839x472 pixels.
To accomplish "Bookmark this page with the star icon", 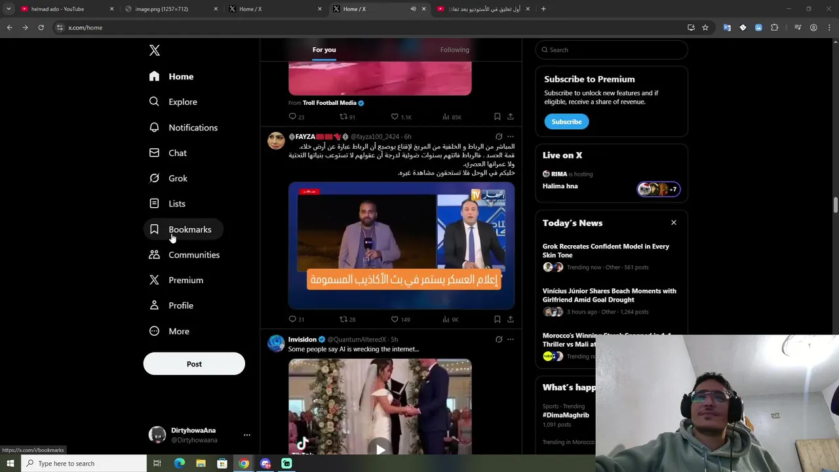I will coord(705,28).
